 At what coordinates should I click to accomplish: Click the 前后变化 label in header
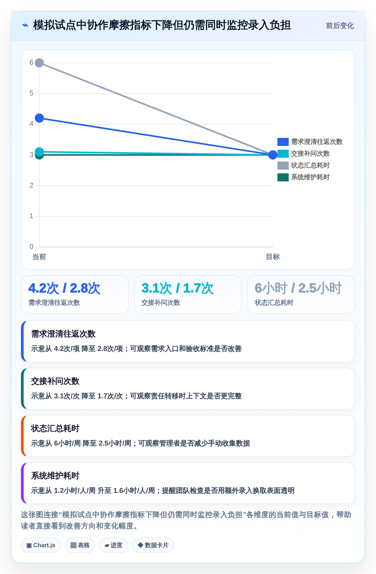click(340, 26)
